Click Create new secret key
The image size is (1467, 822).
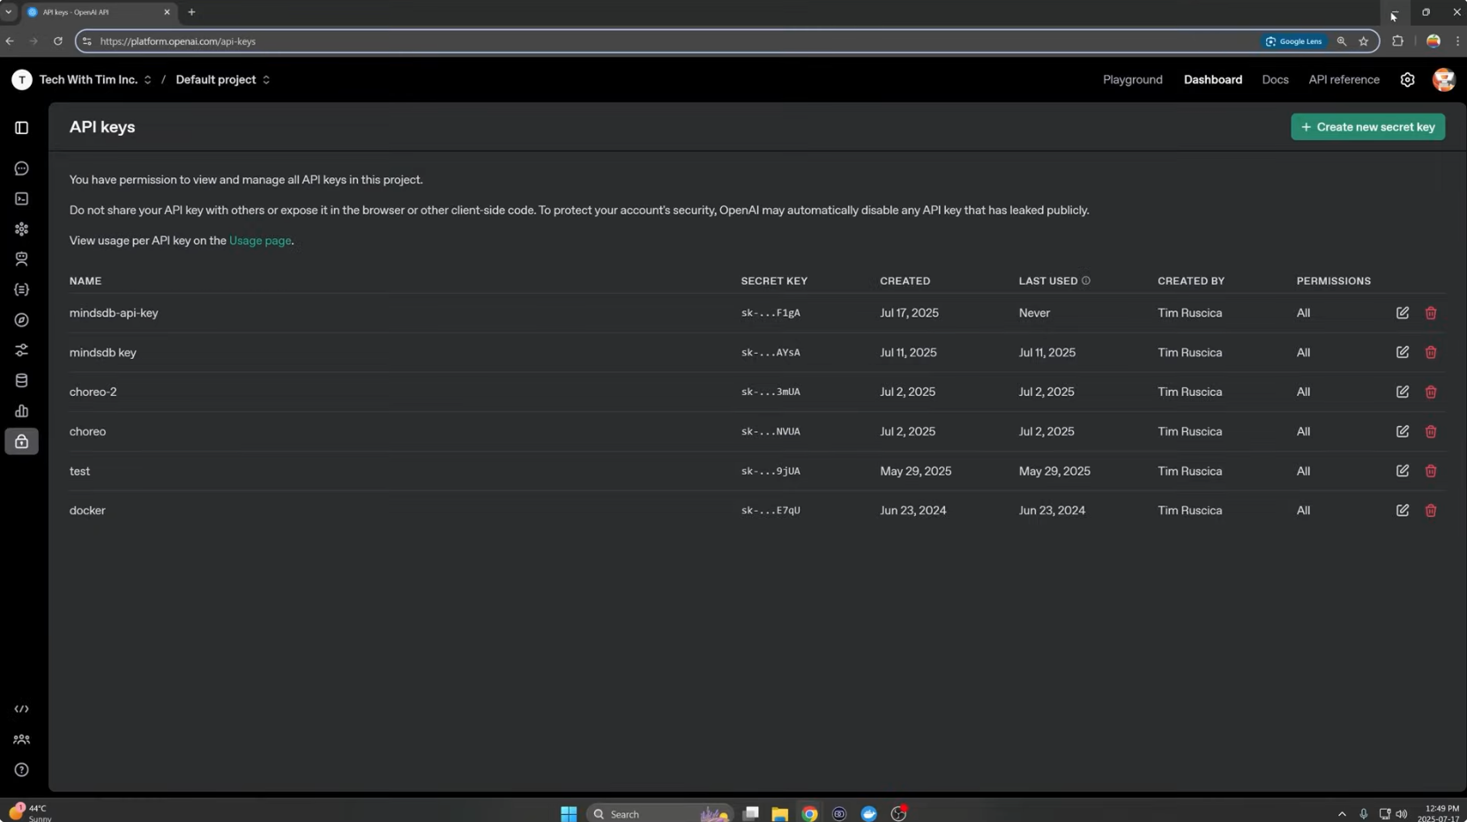[x=1366, y=126]
